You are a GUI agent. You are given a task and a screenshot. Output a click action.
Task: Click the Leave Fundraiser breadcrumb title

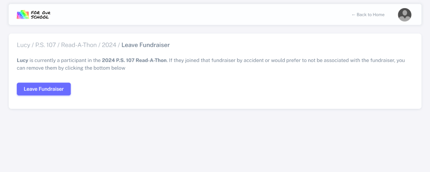pyautogui.click(x=145, y=45)
